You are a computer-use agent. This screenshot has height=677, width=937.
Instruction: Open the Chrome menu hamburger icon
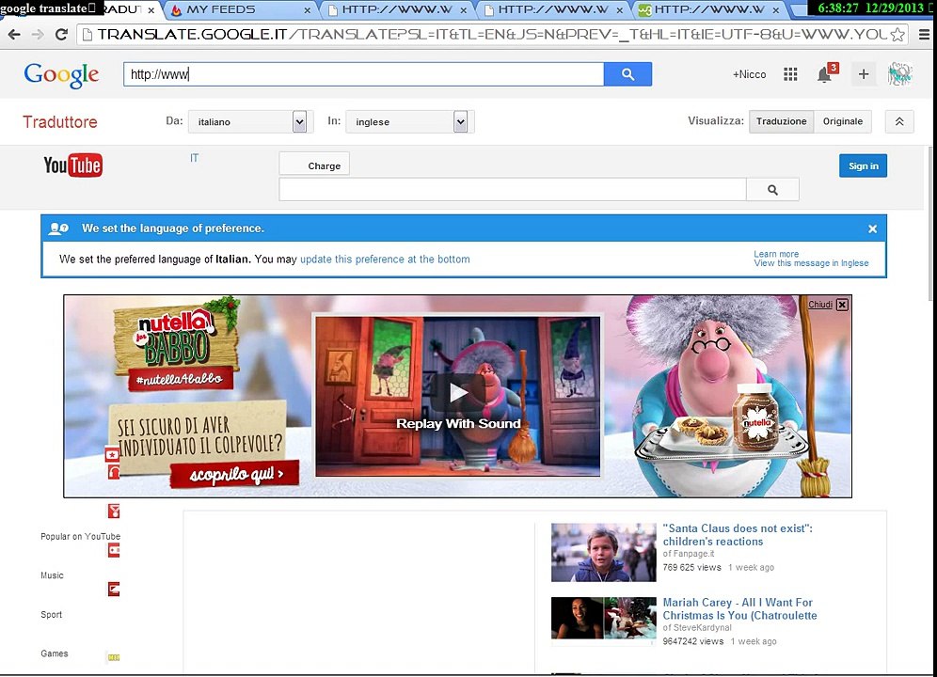click(x=924, y=35)
